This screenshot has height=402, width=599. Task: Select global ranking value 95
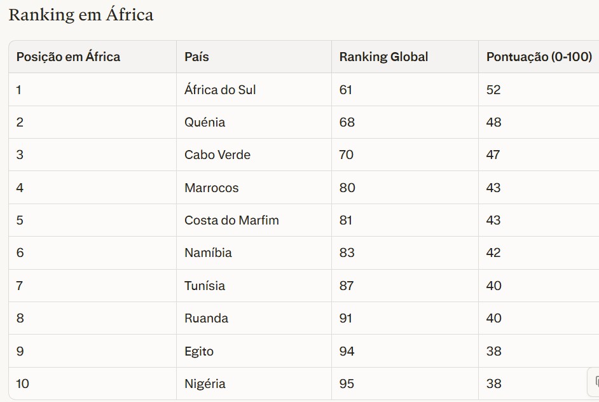click(x=347, y=384)
